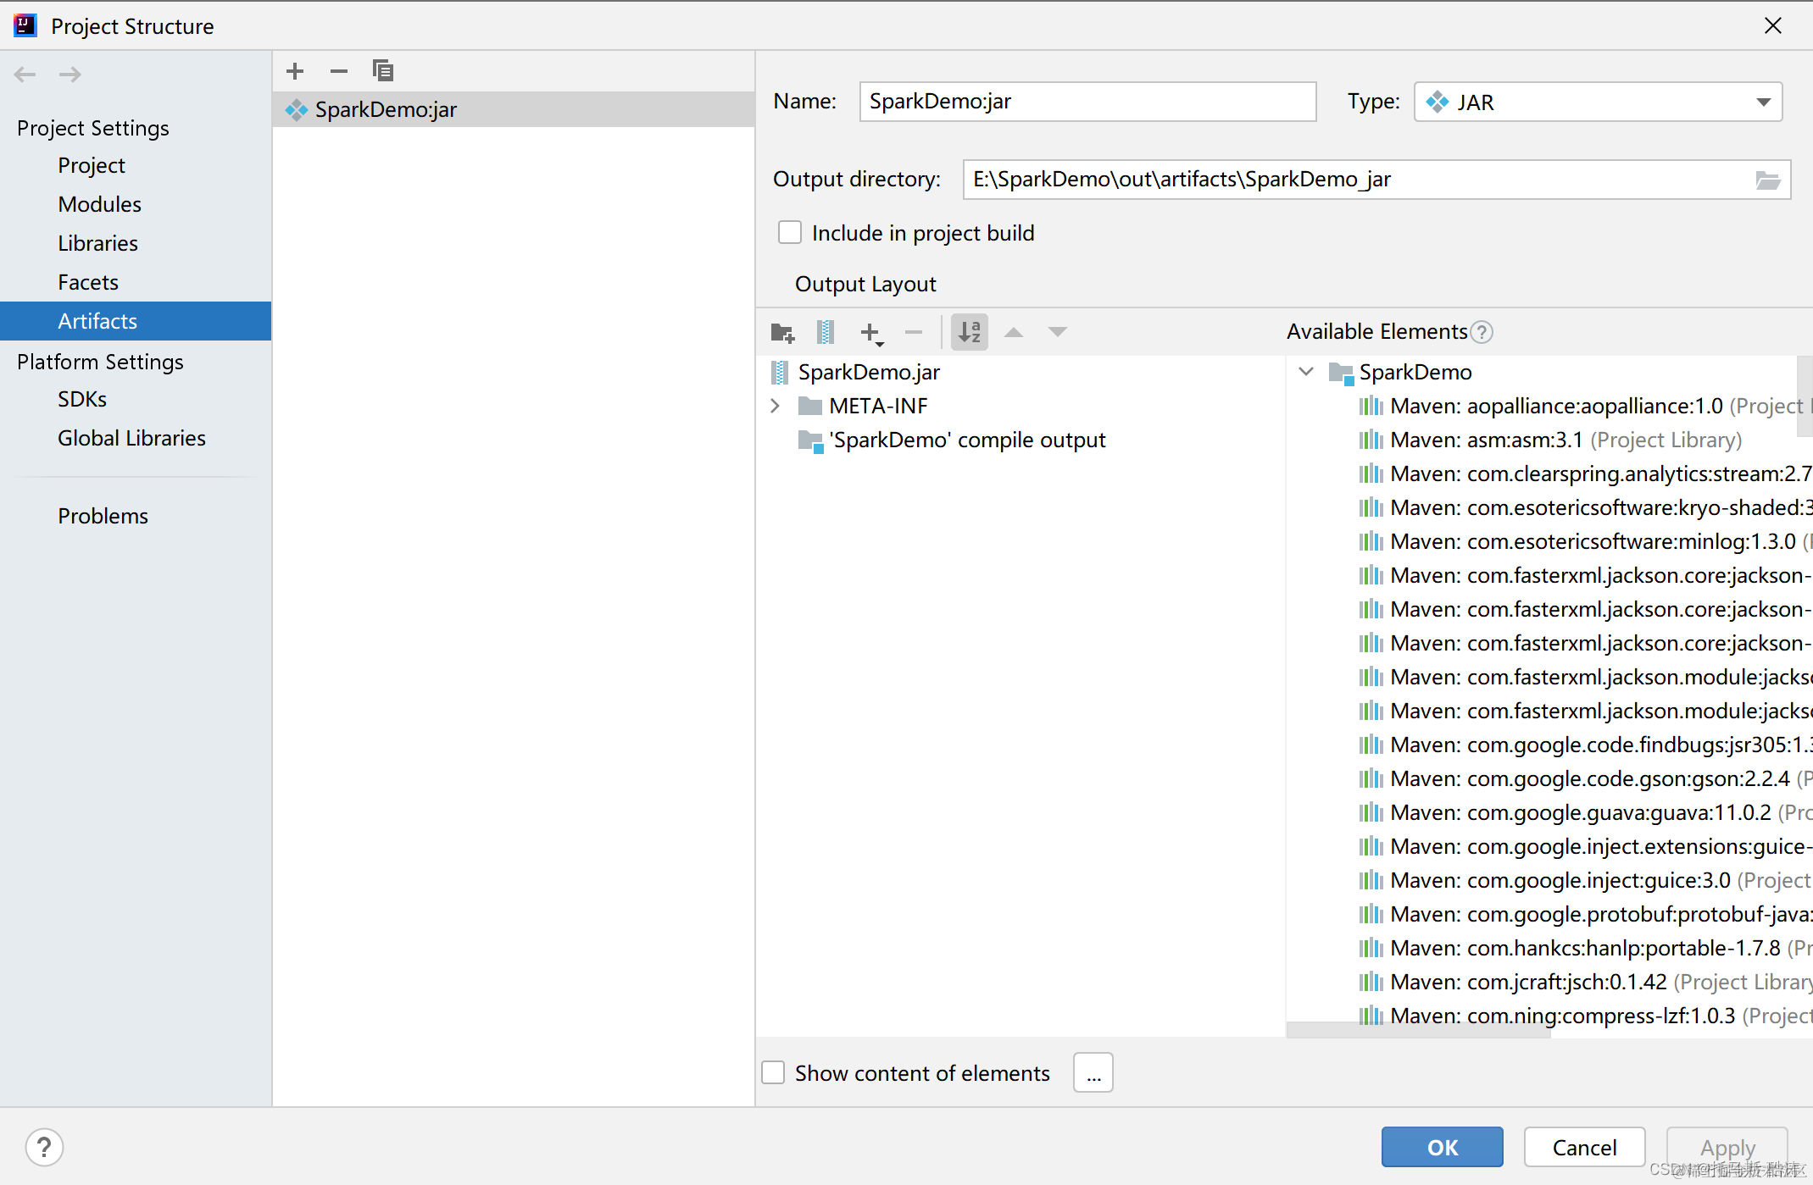The width and height of the screenshot is (1813, 1185).
Task: Click the horizontal scrollbar in Available Elements
Action: [1419, 1029]
